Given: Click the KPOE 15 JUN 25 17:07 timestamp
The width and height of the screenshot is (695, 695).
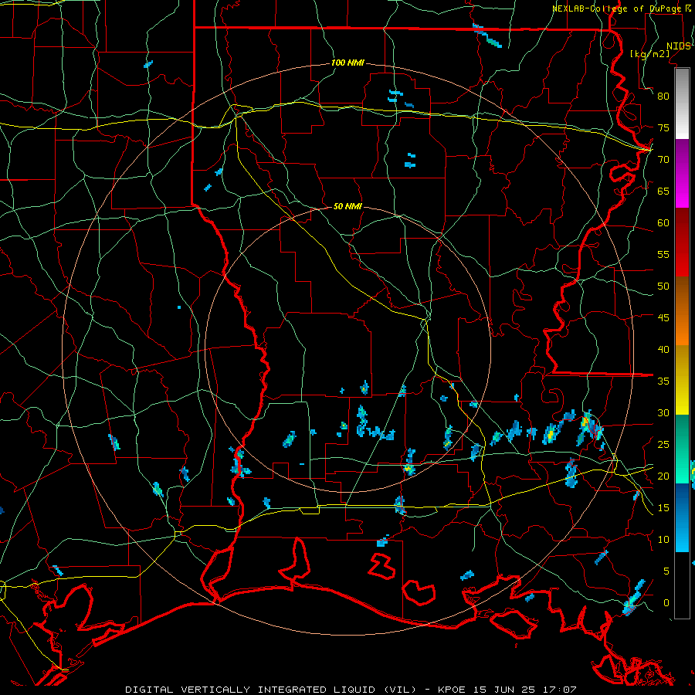Looking at the screenshot, I should [507, 690].
